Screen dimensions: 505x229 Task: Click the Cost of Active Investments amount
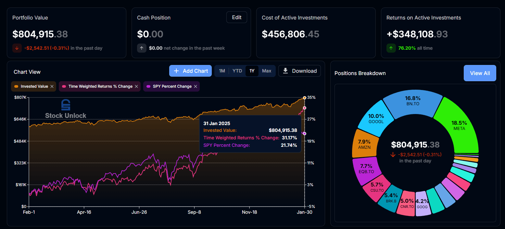(291, 34)
